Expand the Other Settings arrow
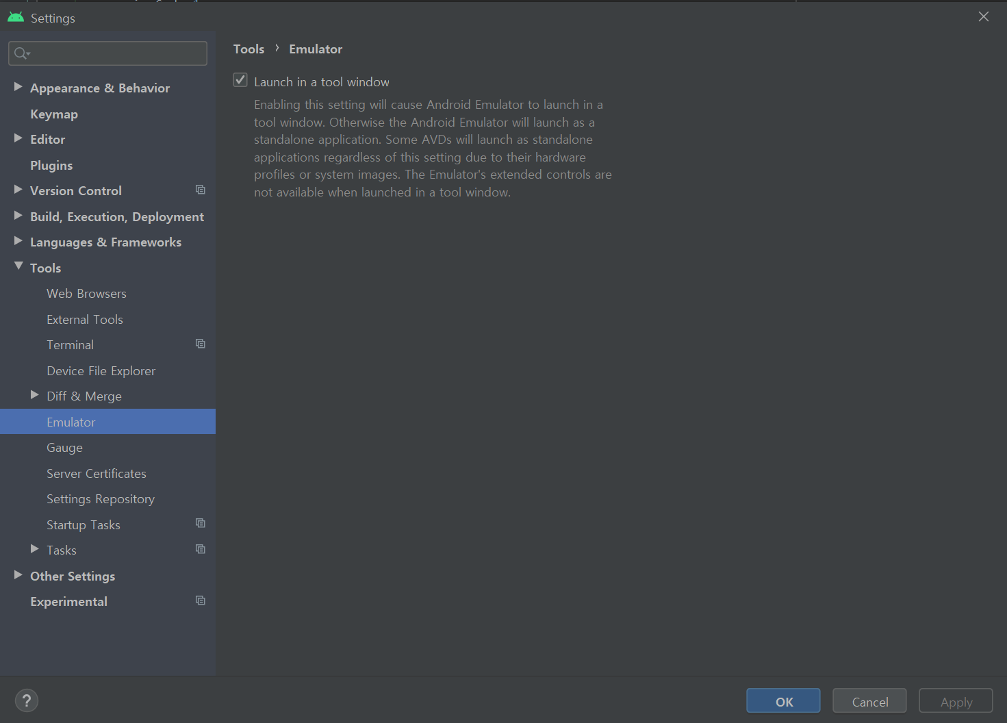Viewport: 1007px width, 723px height. click(18, 575)
